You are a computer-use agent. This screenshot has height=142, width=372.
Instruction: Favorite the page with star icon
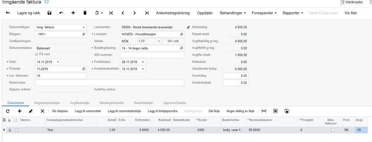tap(47, 2)
